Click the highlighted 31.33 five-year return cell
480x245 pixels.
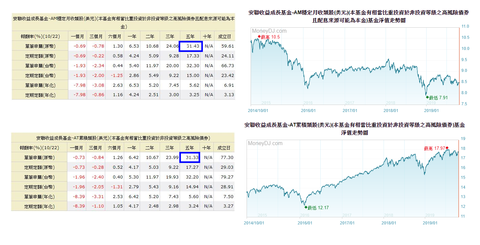pyautogui.click(x=190, y=157)
